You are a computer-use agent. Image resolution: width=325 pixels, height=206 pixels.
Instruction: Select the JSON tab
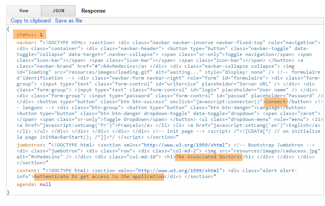click(x=58, y=11)
